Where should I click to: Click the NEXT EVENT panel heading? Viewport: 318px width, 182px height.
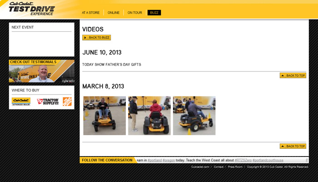point(23,27)
